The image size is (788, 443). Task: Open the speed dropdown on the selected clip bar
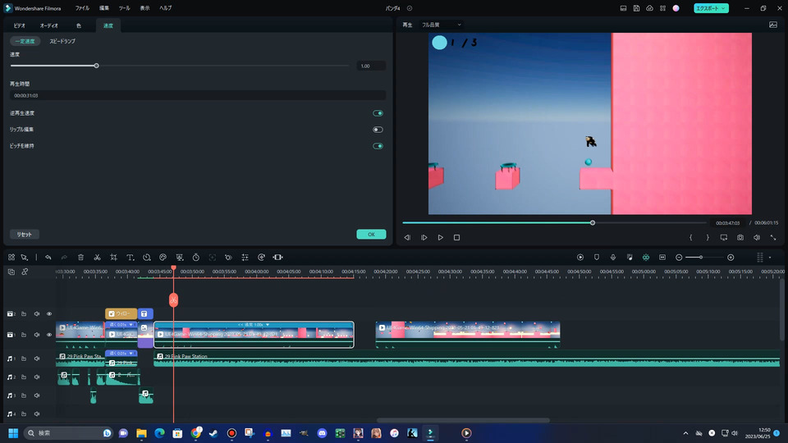(267, 325)
